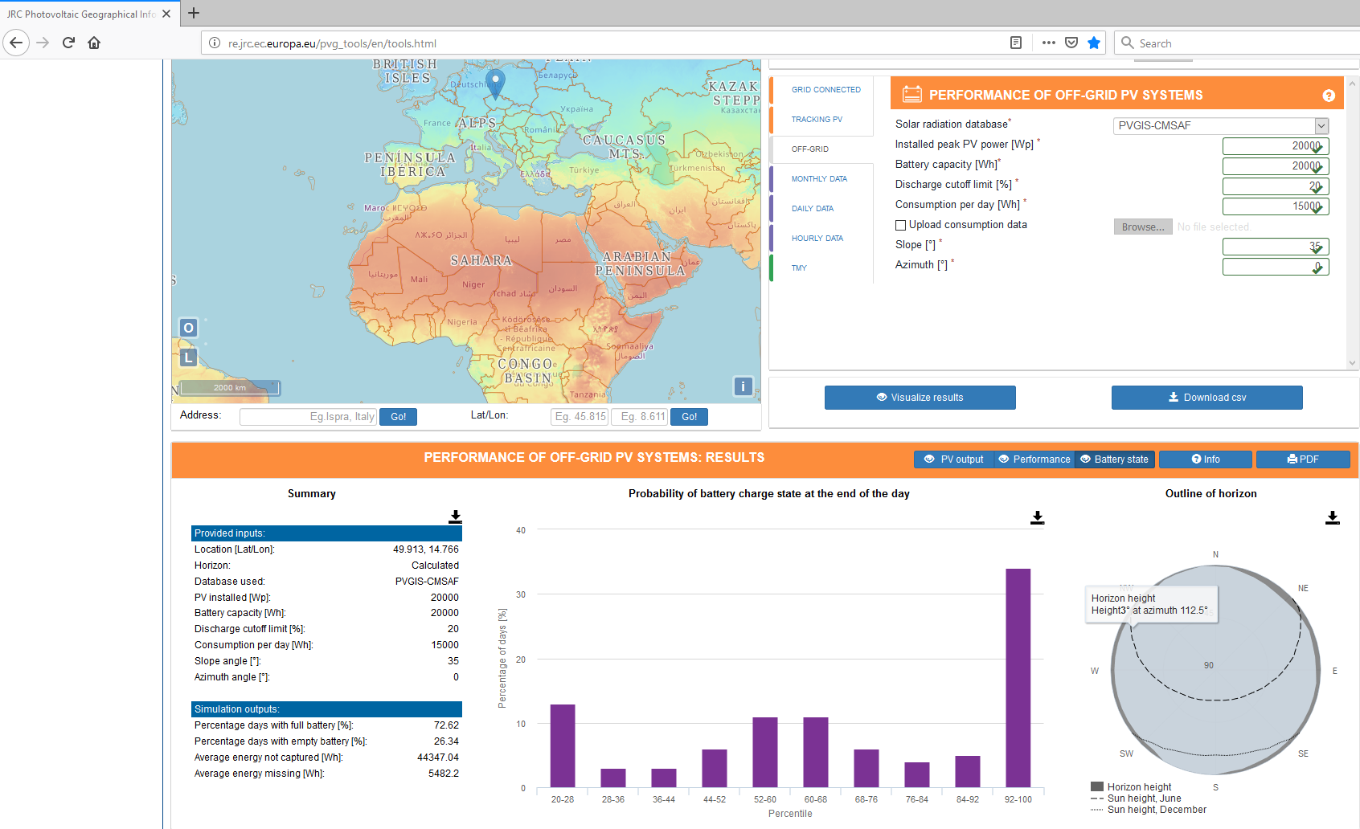Download the horizon outline data
The width and height of the screenshot is (1360, 829).
[1332, 518]
